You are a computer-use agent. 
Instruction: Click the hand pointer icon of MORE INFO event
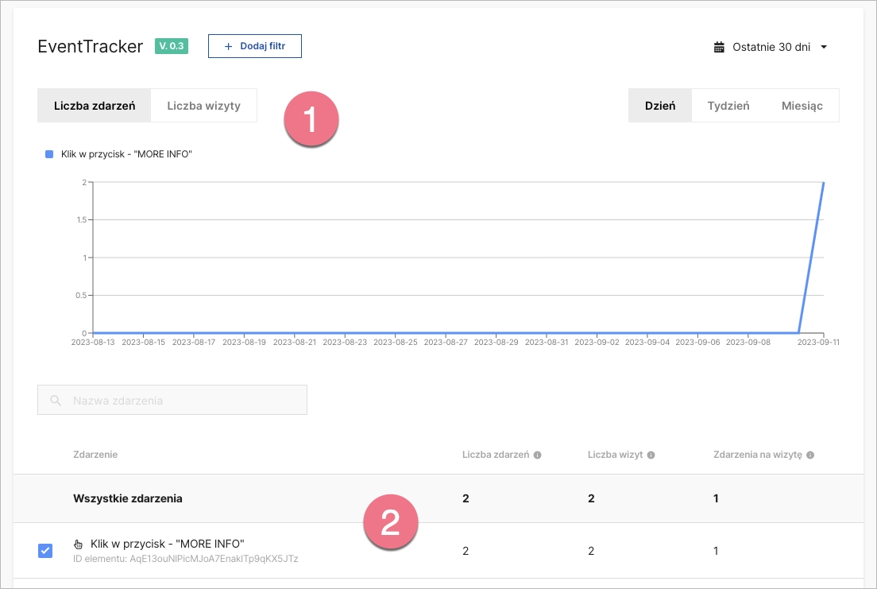[x=78, y=544]
